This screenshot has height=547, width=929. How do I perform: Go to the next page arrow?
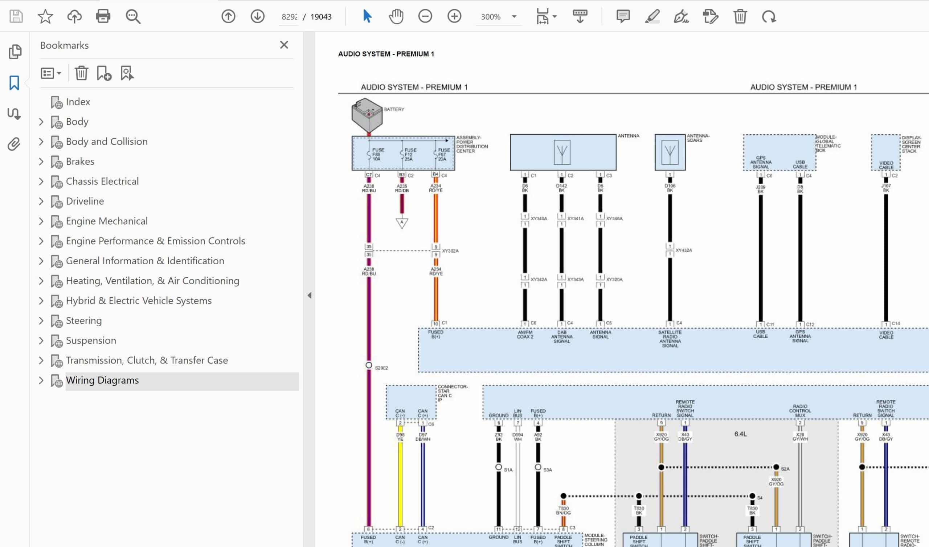257,16
